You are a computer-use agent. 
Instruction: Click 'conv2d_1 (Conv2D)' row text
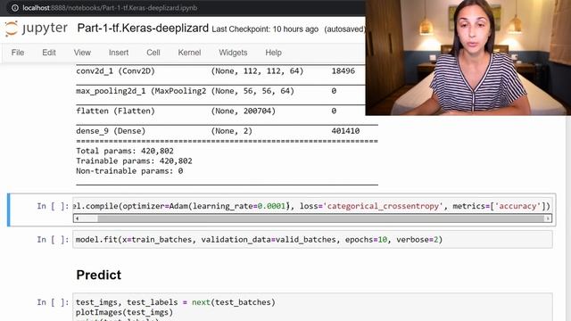pos(115,71)
